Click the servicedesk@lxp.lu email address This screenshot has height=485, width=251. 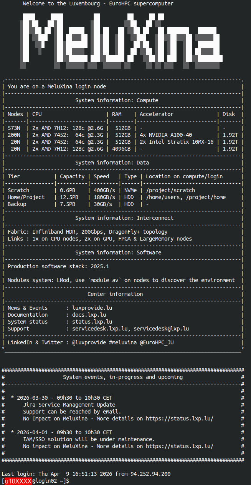(161, 329)
